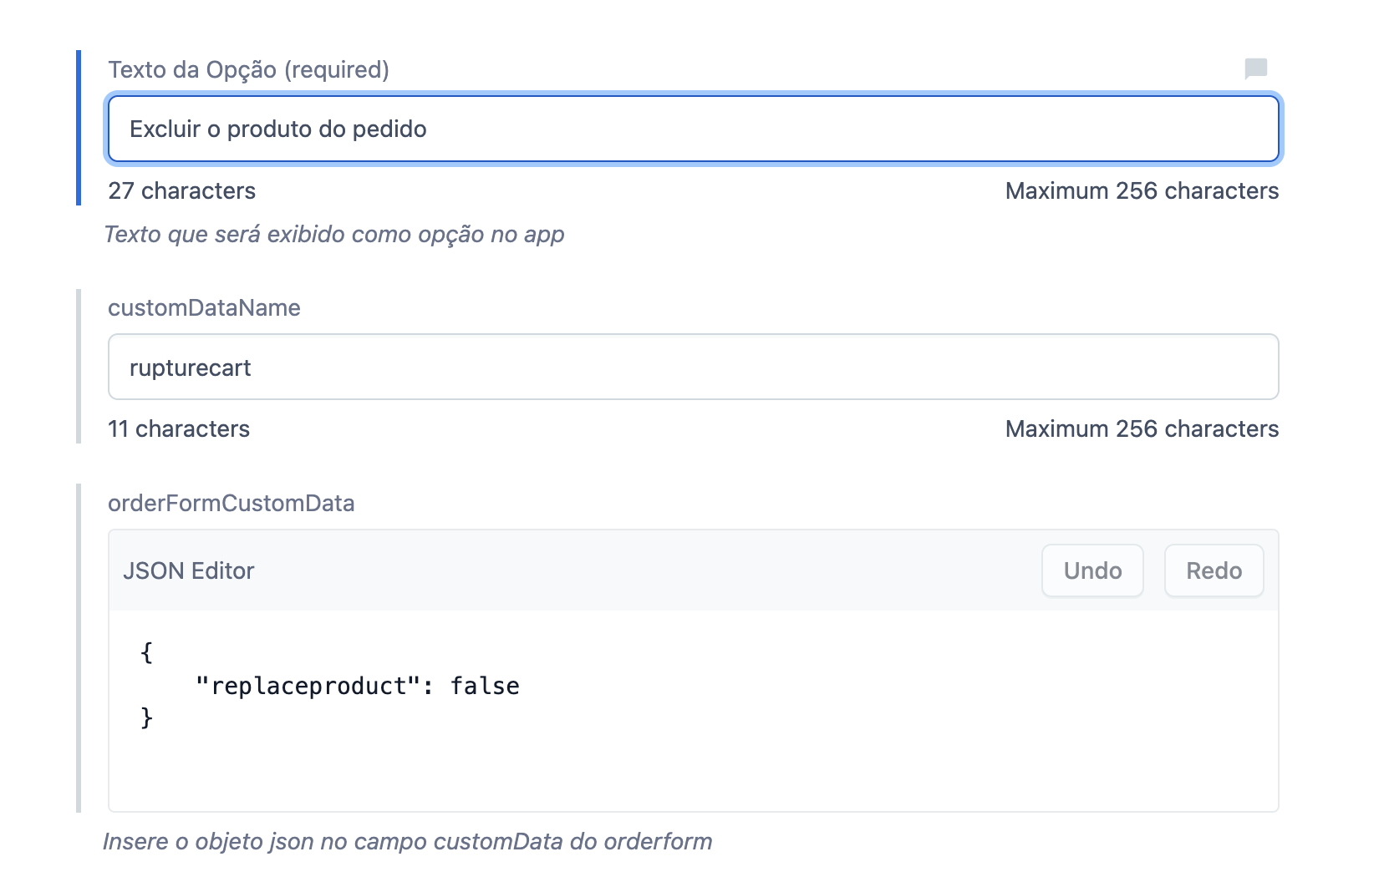
Task: Place cursor on the "replaceproduct" key
Action: point(308,687)
